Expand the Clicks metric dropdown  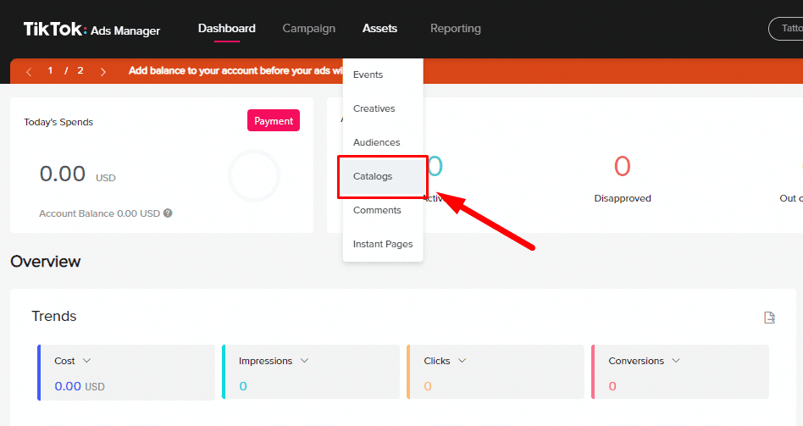coord(462,361)
